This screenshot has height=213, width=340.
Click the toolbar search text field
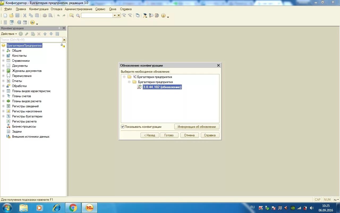coord(97,15)
